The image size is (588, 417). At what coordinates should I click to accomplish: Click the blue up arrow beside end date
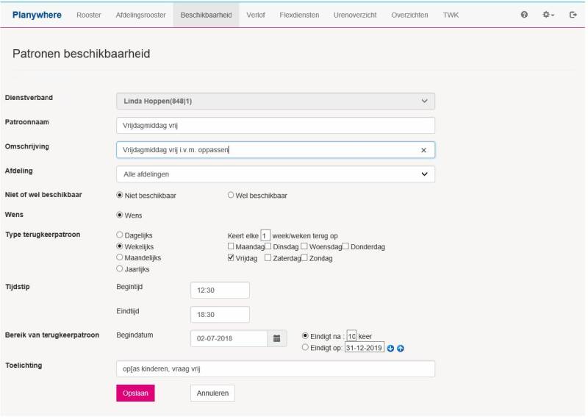(401, 348)
